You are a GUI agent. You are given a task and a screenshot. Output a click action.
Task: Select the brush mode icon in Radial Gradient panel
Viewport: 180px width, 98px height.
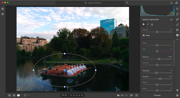148,24
